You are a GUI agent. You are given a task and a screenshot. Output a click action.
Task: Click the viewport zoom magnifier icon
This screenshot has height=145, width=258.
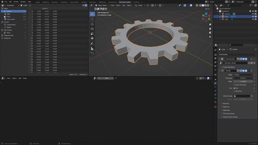(x=210, y=25)
